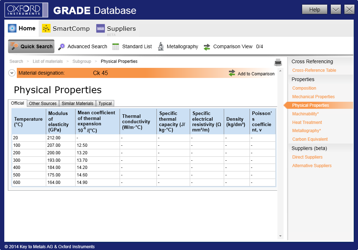Click the yellow SmartComp icon
This screenshot has height=250, width=358.
[x=46, y=28]
